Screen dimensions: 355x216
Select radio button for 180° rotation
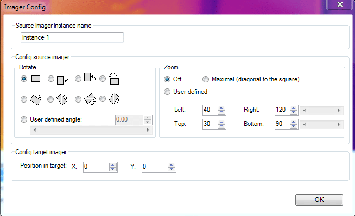103,79
